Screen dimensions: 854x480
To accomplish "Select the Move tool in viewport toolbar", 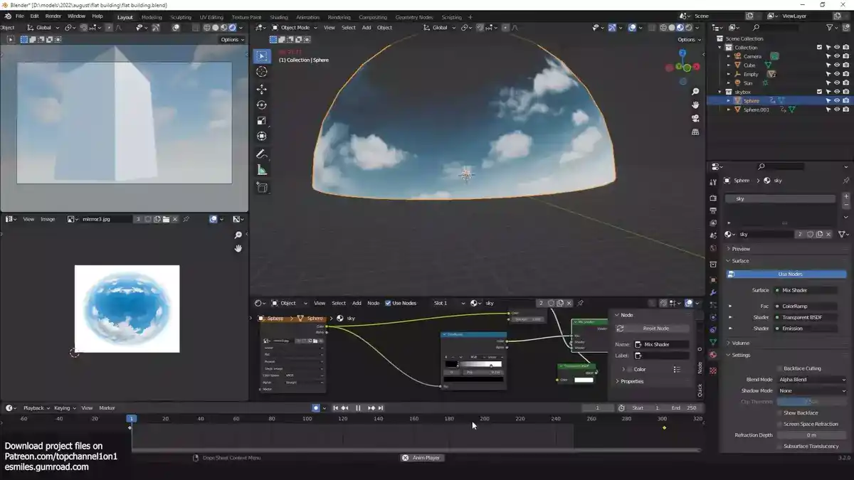I will [x=261, y=90].
